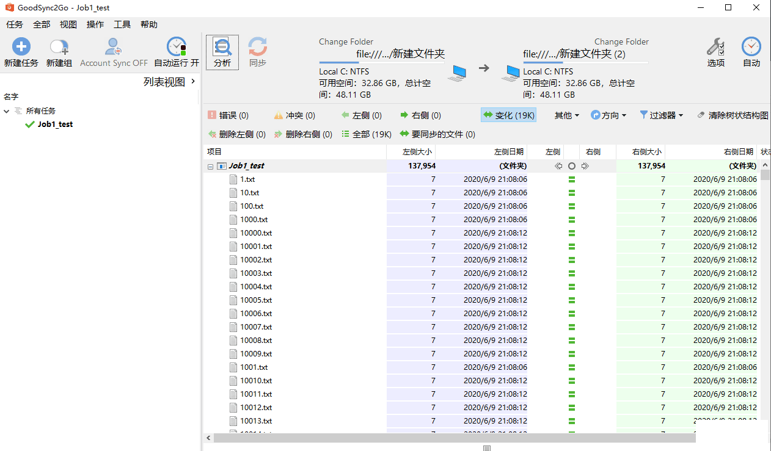
Task: Show 要同步的文件 (0)
Action: coord(437,134)
